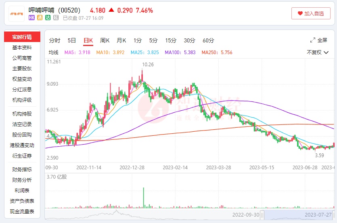
Task: Click the Xiabuxiabu company logo
Action: tap(16, 13)
